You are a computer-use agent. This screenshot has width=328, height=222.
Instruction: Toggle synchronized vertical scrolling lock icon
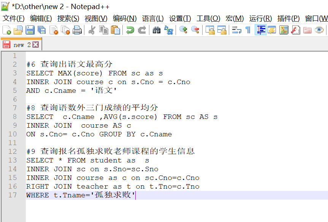[210, 30]
